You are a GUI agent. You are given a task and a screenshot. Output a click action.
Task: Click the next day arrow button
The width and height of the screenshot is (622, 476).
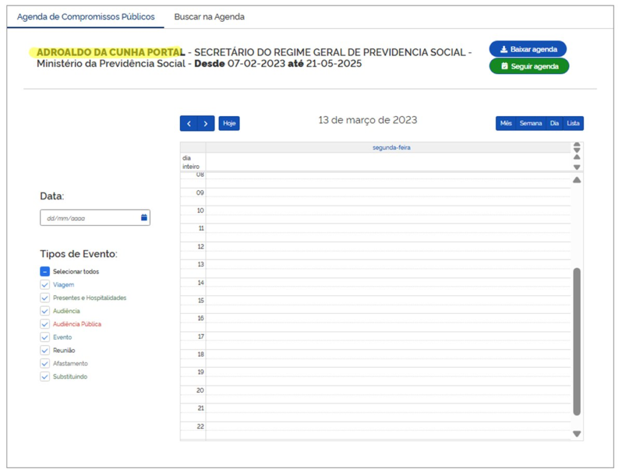206,123
